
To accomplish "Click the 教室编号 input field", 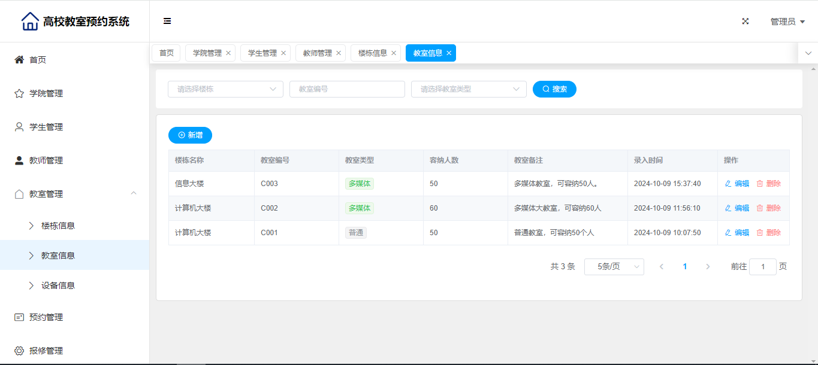I will 347,89.
